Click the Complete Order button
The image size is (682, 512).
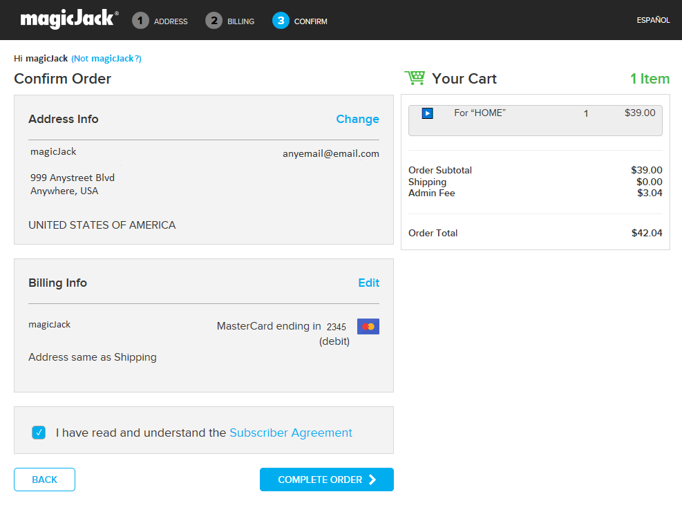pos(326,480)
